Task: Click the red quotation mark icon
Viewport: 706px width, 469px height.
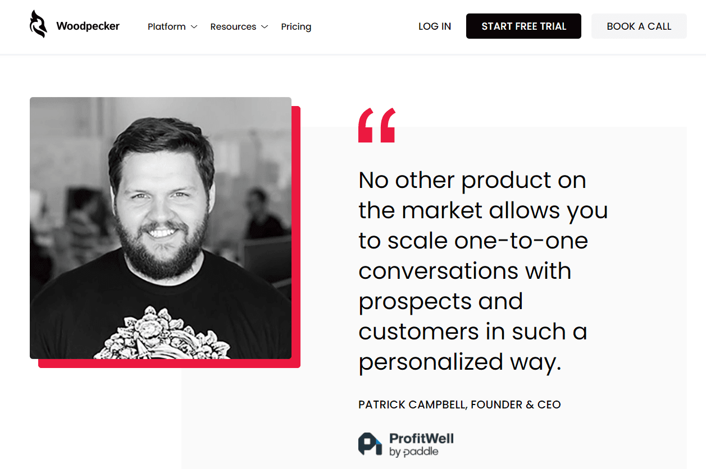Action: (377, 125)
